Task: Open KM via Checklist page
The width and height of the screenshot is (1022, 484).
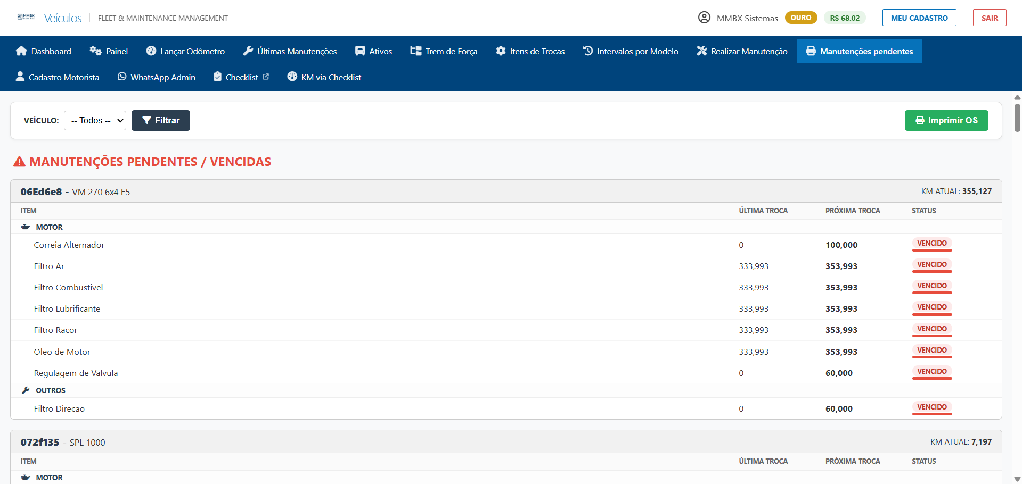Action: [324, 77]
